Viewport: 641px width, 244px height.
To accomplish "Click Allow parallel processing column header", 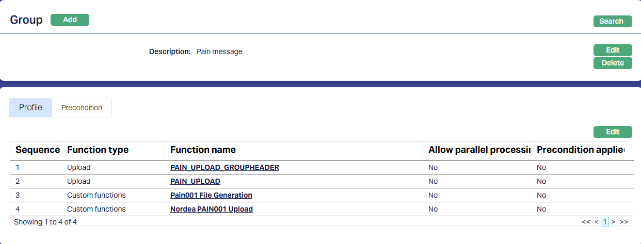I will pyautogui.click(x=479, y=150).
